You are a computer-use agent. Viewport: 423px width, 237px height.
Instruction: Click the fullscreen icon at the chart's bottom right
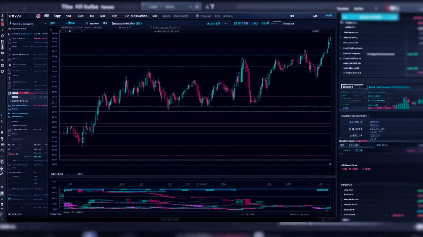tap(330, 164)
